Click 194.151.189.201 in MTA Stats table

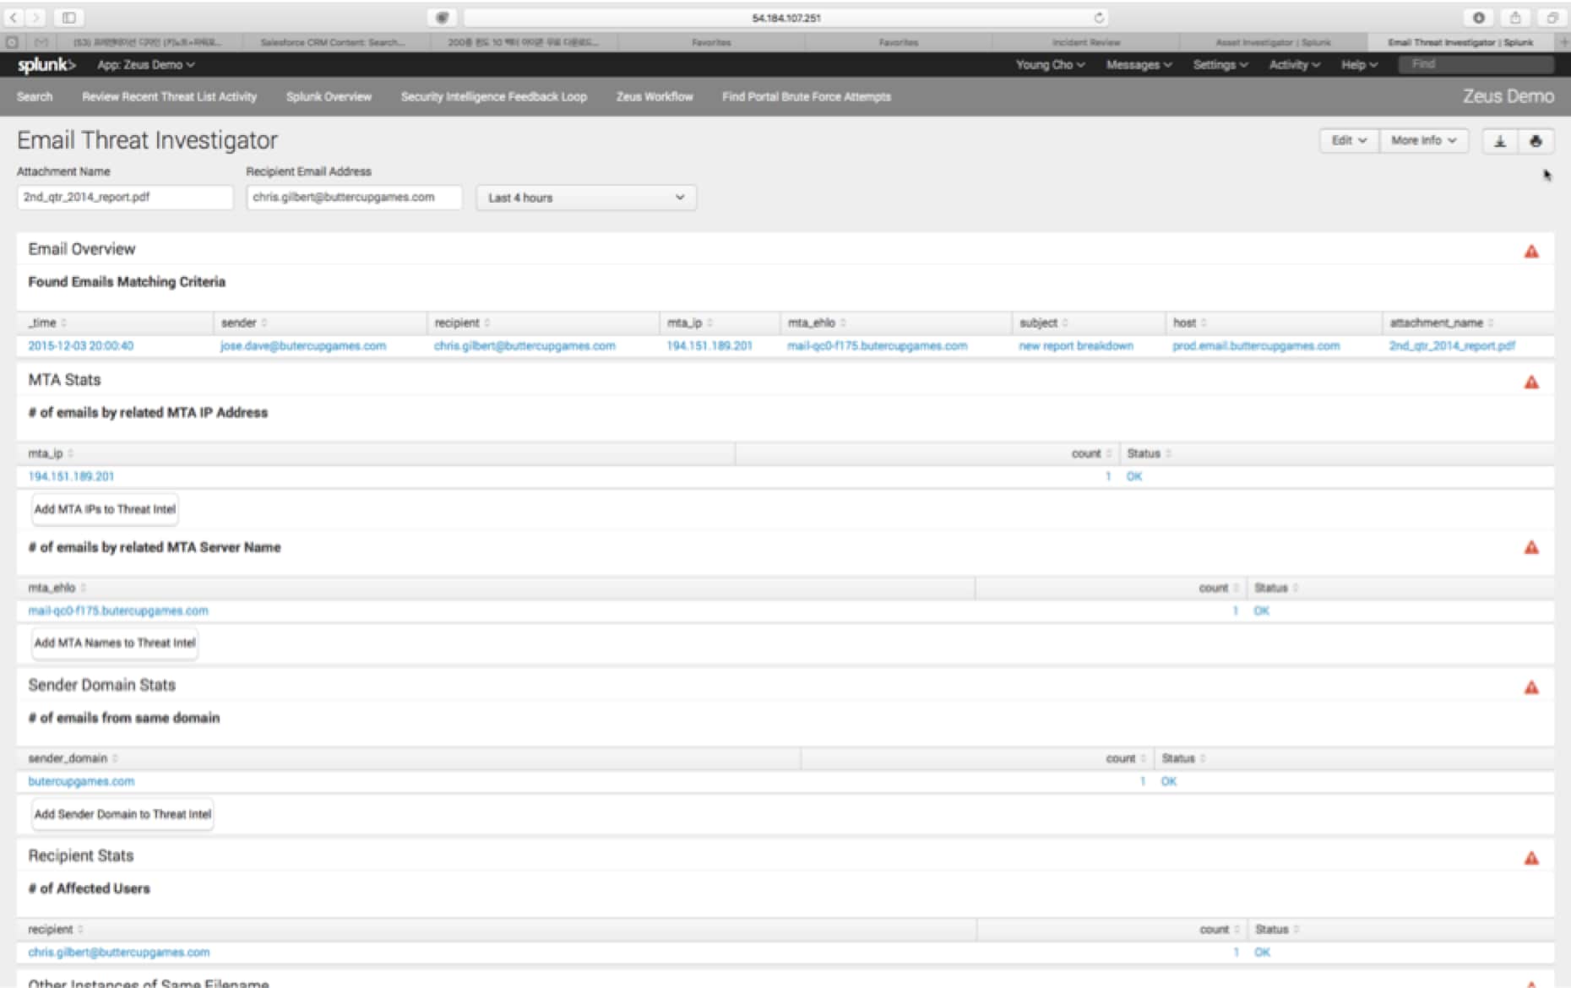(x=71, y=477)
